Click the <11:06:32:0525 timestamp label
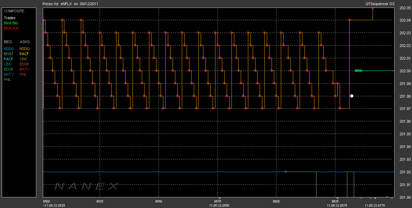Viewport: 412px width, 208px height. [54, 206]
